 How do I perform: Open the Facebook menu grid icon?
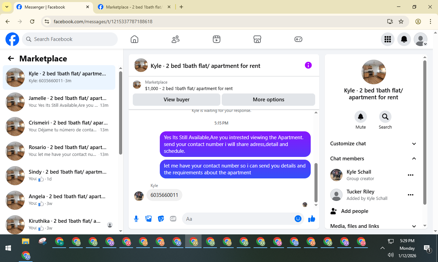point(388,39)
